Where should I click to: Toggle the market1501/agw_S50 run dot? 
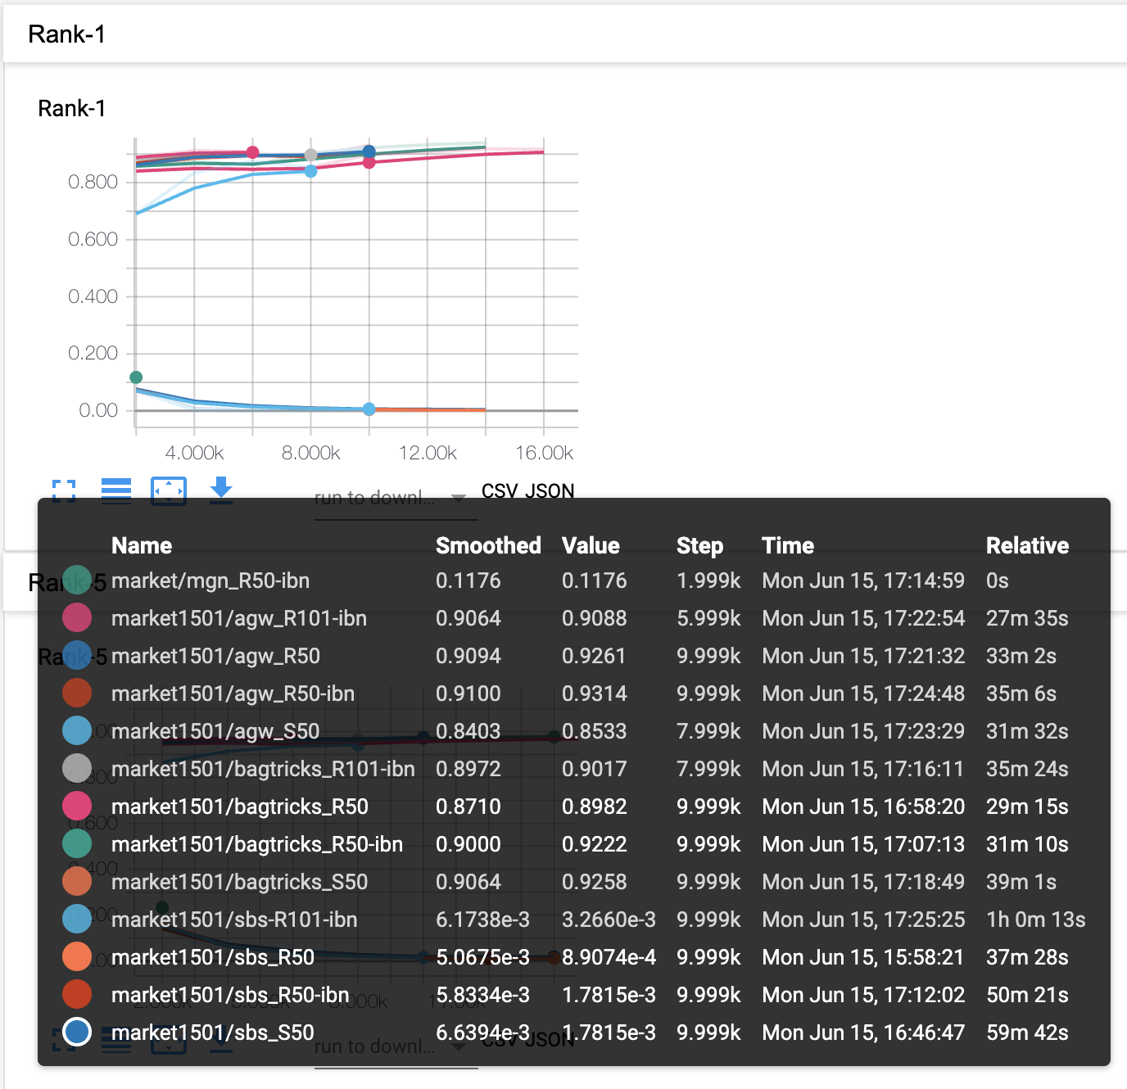coord(77,730)
